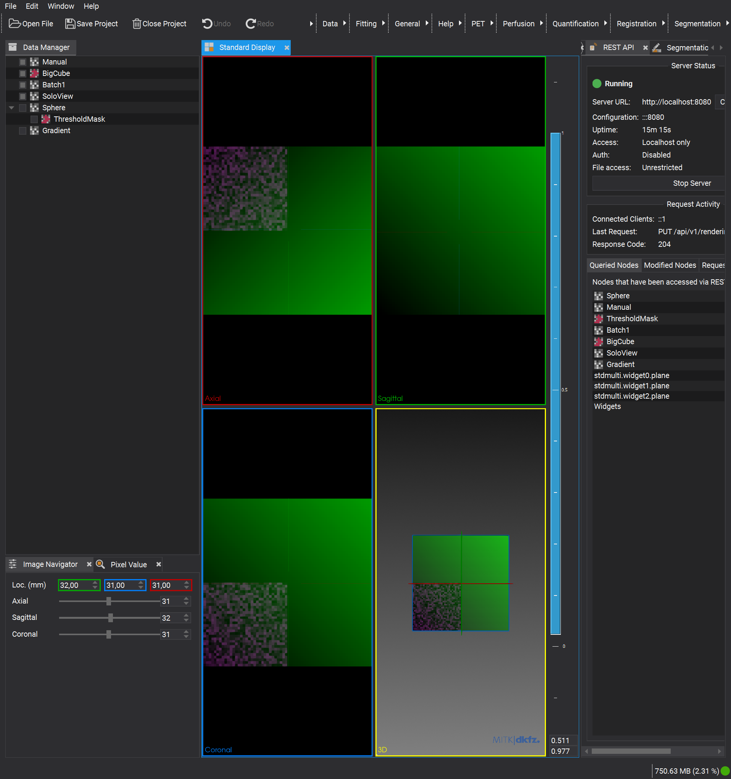Expand the PET toolbar overflow arrow

491,23
